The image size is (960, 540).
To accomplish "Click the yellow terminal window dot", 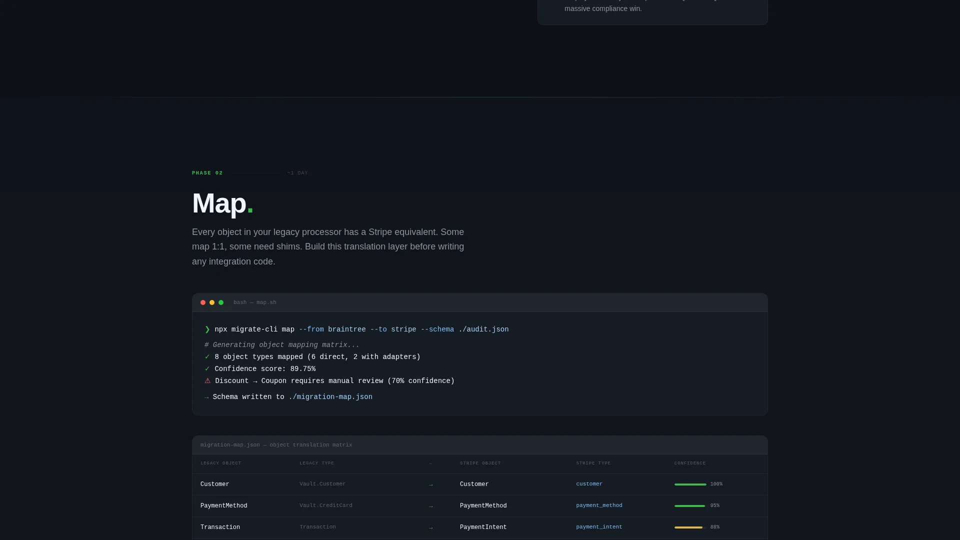I will tap(212, 302).
